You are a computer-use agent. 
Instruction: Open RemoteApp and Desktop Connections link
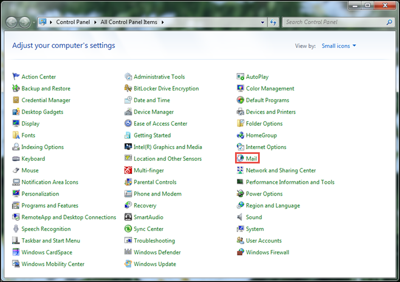(x=69, y=217)
